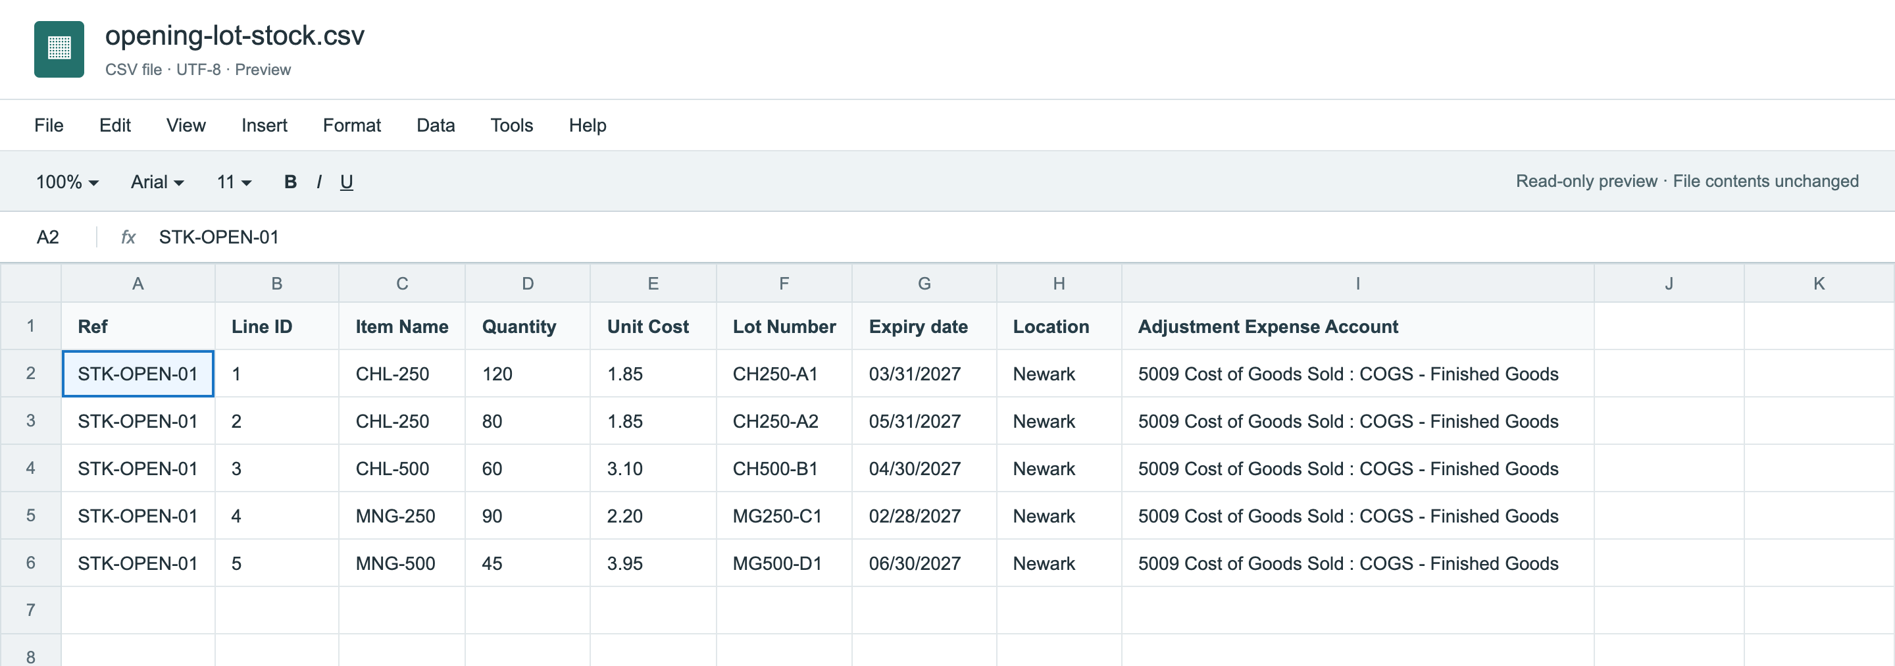The width and height of the screenshot is (1895, 666).
Task: Select lot number cell CH250-A2
Action: pyautogui.click(x=784, y=421)
